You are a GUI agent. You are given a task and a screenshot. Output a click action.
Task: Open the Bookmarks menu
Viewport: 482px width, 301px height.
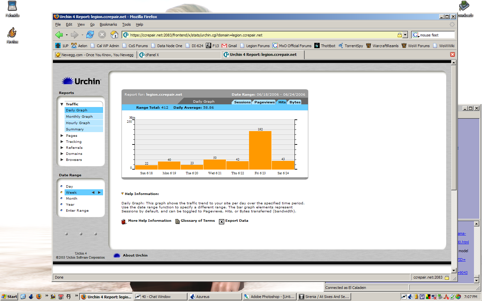[108, 24]
